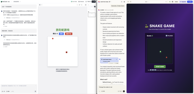Click the Restore button under the Snake Game card
The image size is (194, 94).
point(111,63)
